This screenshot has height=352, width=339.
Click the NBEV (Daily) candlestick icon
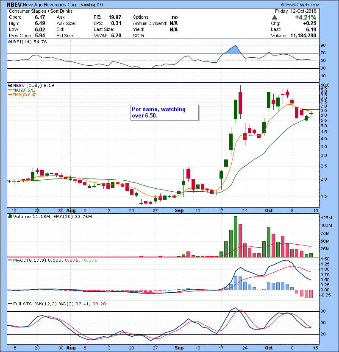click(x=10, y=85)
